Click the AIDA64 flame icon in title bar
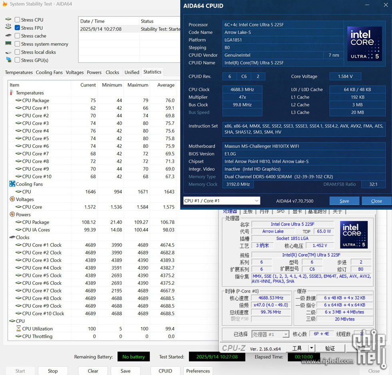 point(5,4)
